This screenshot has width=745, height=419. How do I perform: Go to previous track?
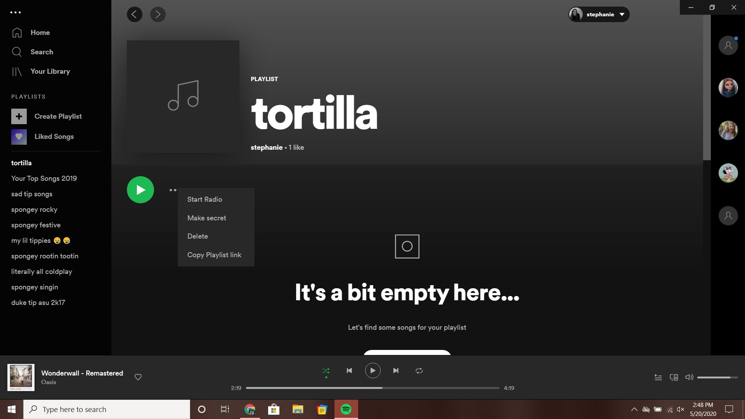pos(349,371)
